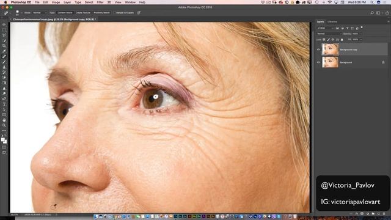391x220 pixels.
Task: Open the Filter menu
Action: click(x=100, y=2)
